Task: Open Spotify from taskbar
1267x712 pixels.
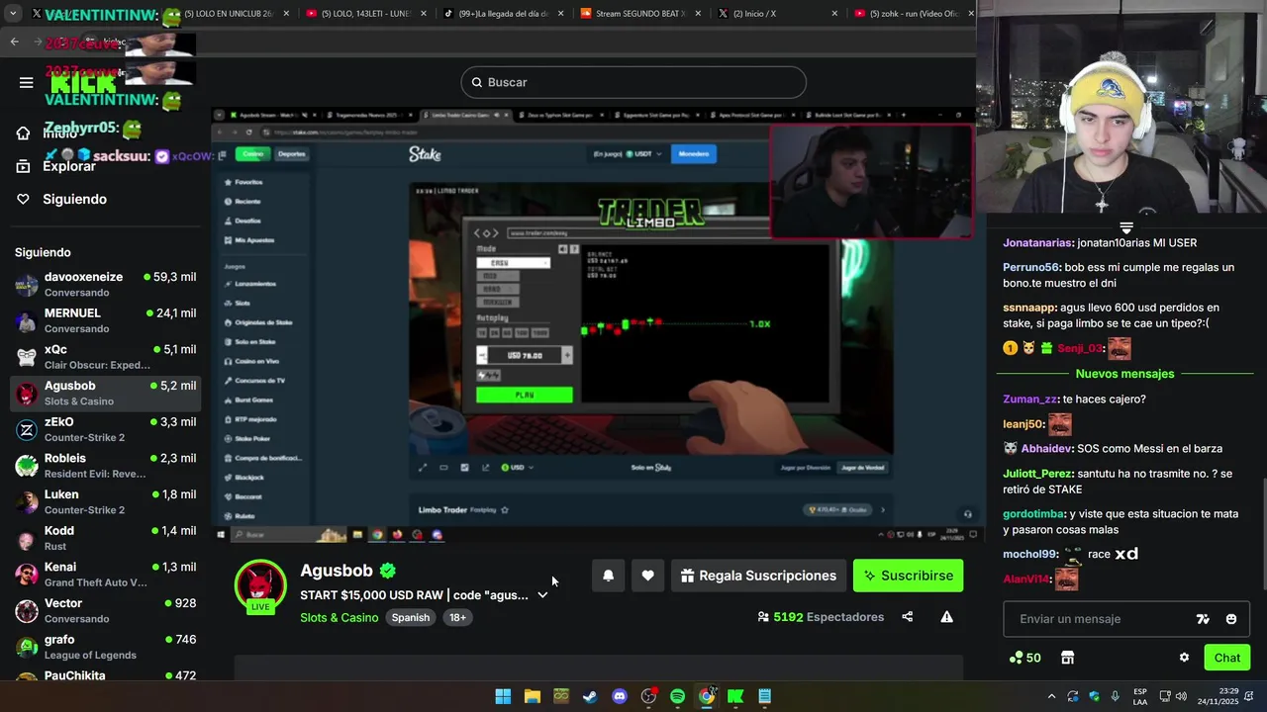Action: [x=677, y=696]
